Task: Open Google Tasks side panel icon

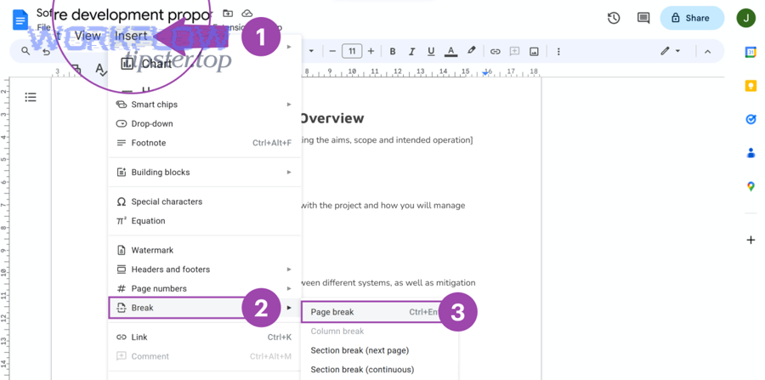Action: tap(751, 120)
